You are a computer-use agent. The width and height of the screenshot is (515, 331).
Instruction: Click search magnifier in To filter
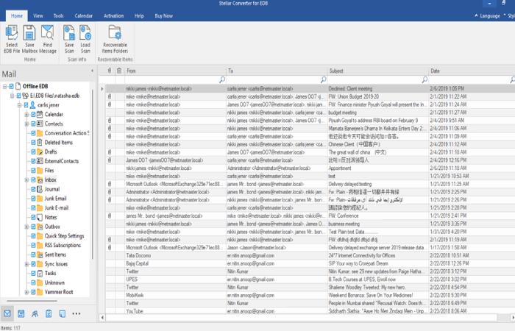pyautogui.click(x=324, y=79)
